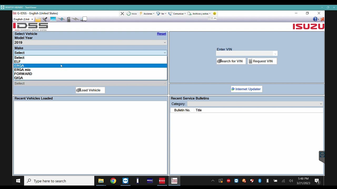
Task: Open the TeamViewer side panel tab
Action: click(x=322, y=157)
